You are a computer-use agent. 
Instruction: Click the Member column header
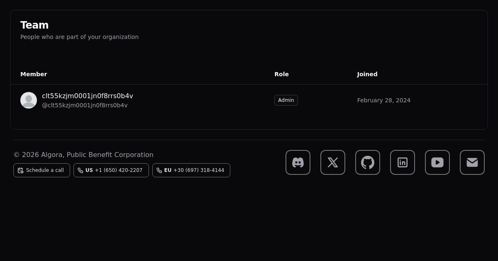34,74
